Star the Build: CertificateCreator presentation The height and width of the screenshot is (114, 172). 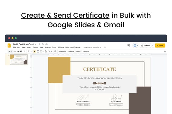pos(40,44)
